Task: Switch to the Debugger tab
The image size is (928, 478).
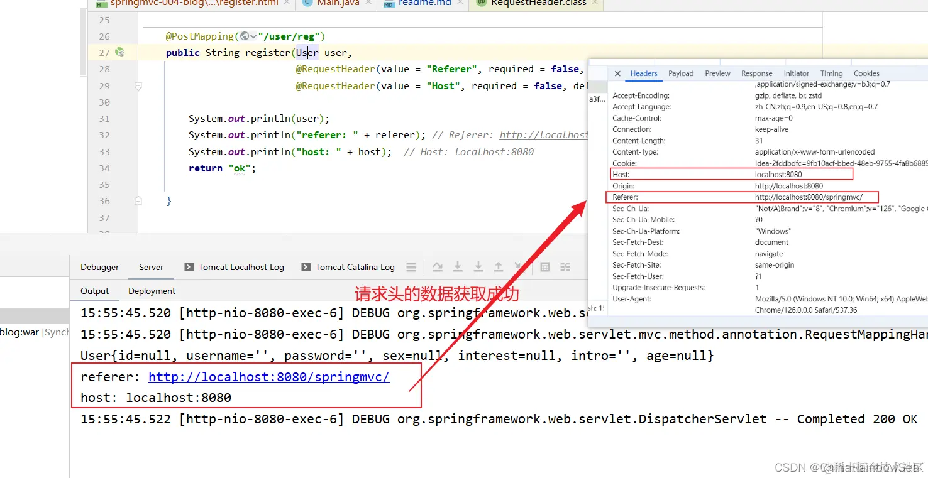Action: (x=99, y=267)
